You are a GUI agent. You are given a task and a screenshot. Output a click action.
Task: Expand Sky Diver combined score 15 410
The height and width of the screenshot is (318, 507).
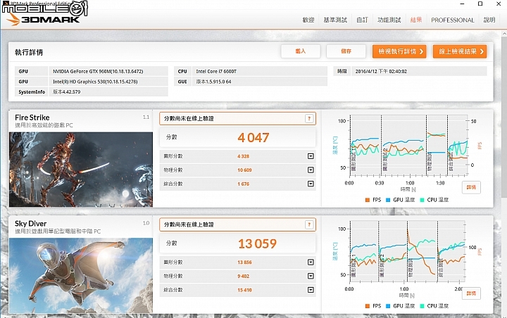tap(311, 290)
